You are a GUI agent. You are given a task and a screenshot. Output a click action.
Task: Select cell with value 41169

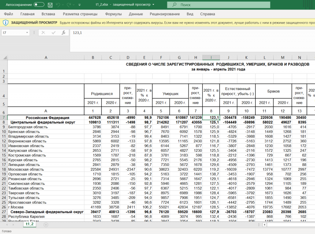(x=93, y=207)
